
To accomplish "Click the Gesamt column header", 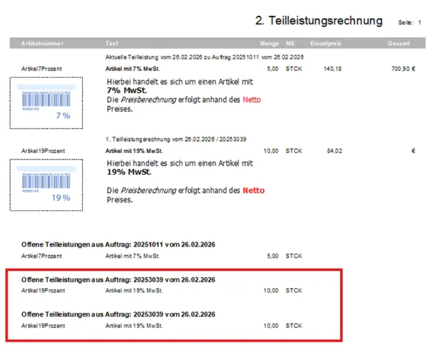I will click(398, 43).
